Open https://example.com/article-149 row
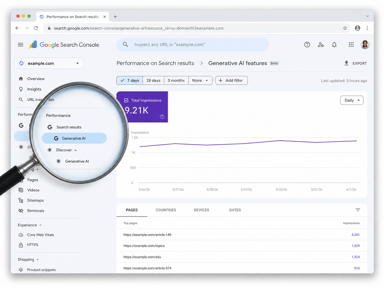This screenshot has height=288, width=384. [242, 235]
